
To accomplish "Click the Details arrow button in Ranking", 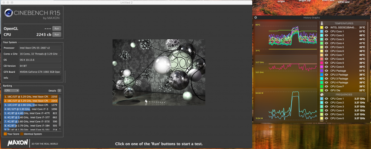I will 59,90.
